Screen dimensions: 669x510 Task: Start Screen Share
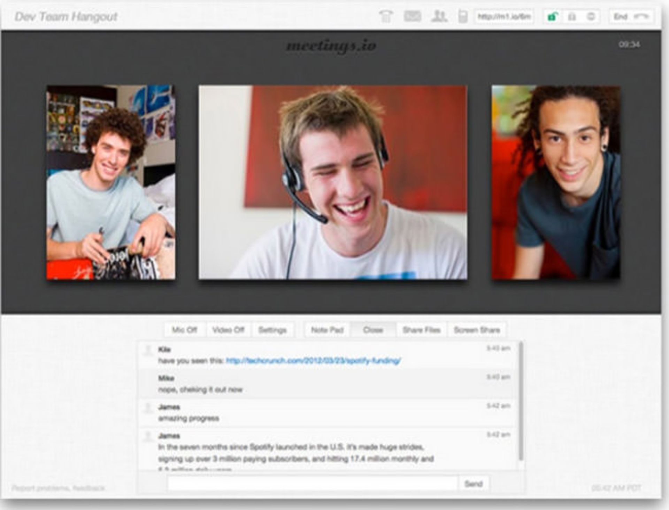[477, 330]
